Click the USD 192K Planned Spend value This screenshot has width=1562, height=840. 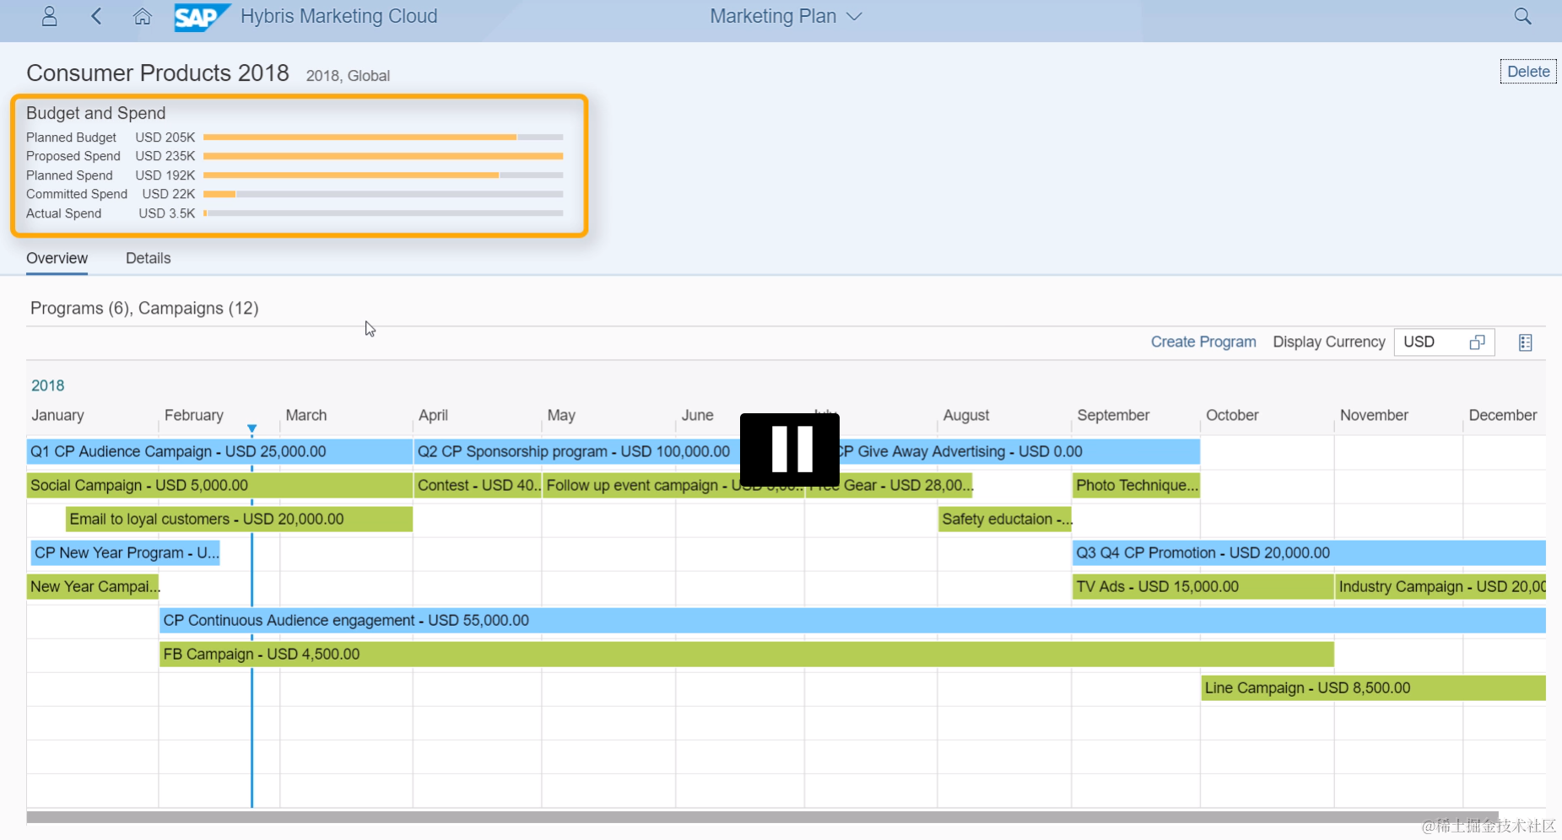pyautogui.click(x=165, y=175)
